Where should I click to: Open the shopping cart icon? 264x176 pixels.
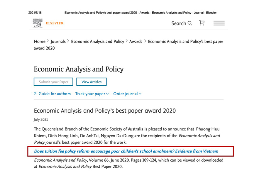(202, 23)
